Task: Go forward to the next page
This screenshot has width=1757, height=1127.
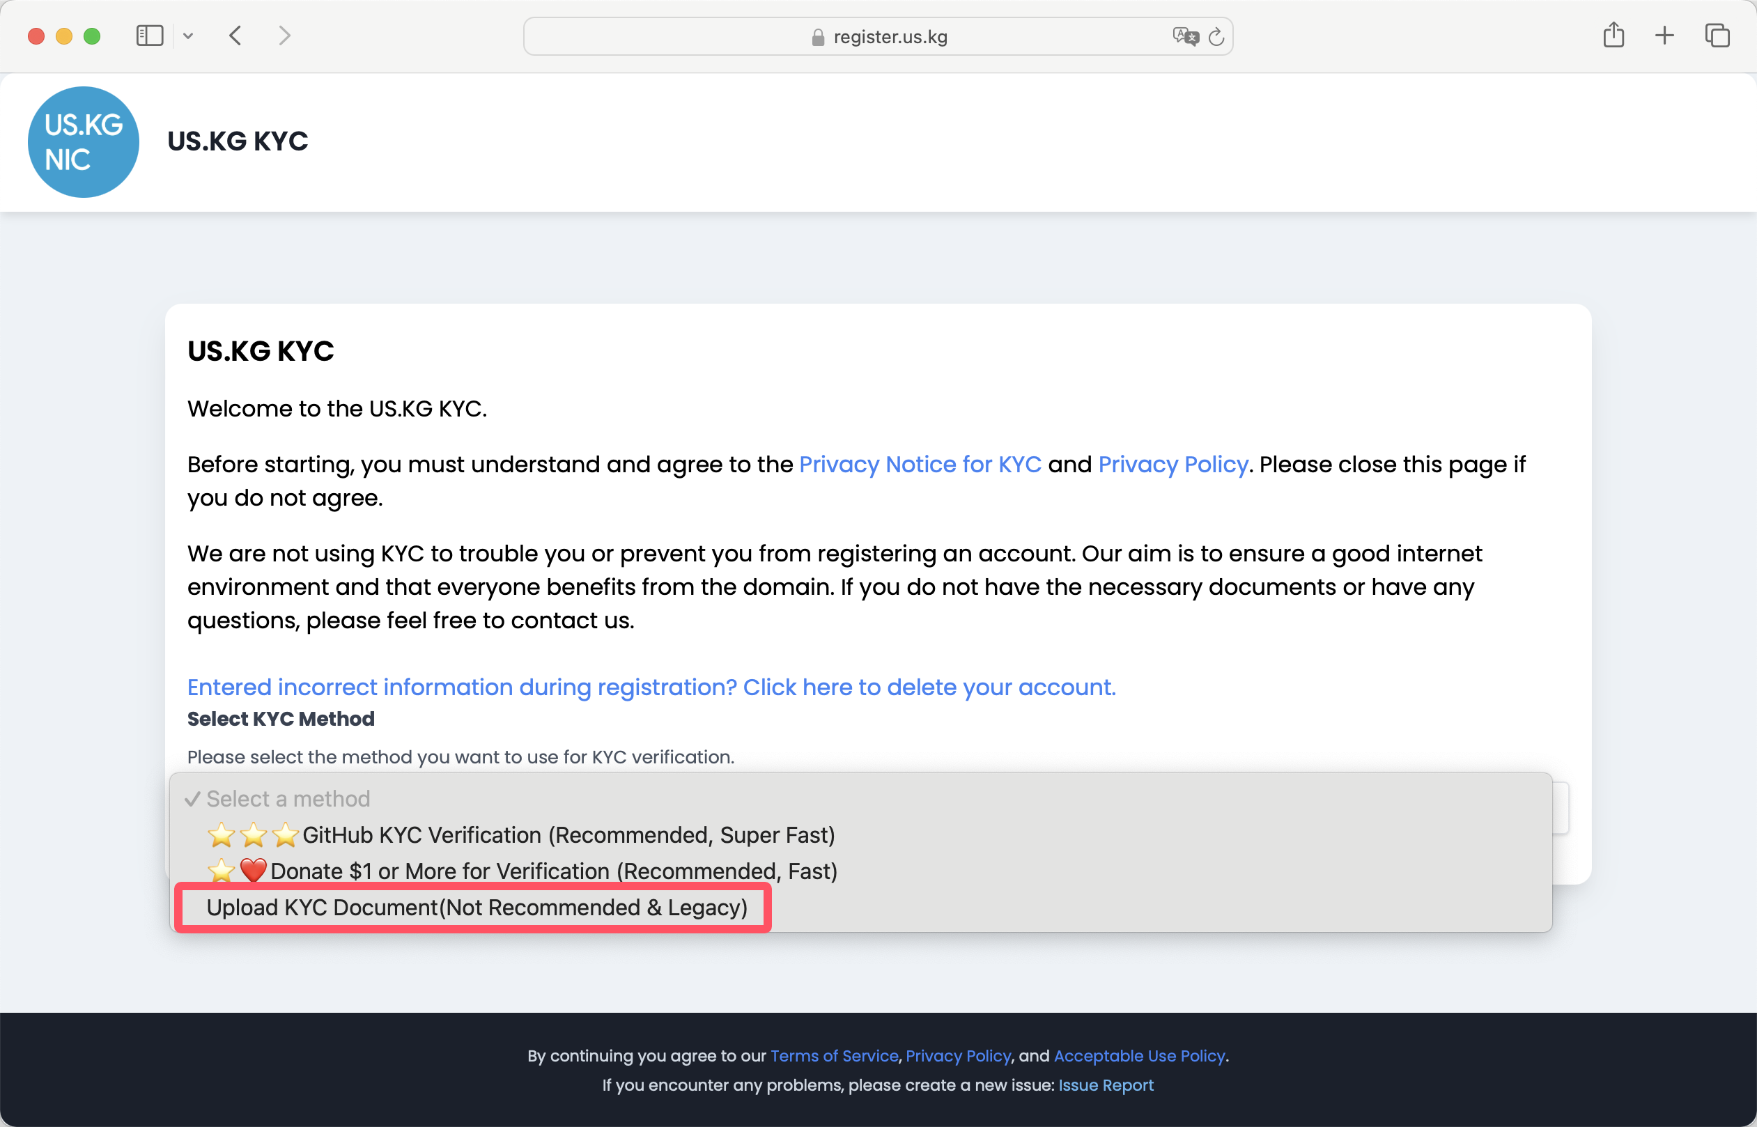Action: (285, 36)
